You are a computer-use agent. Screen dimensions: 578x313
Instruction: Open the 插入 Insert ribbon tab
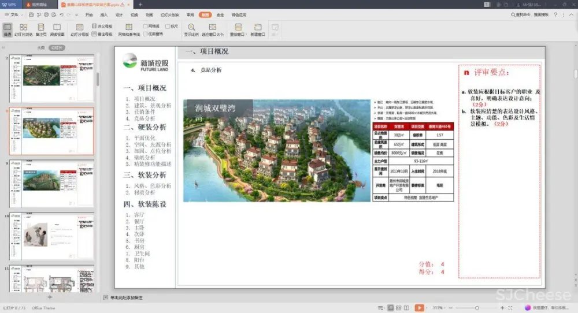(x=104, y=14)
